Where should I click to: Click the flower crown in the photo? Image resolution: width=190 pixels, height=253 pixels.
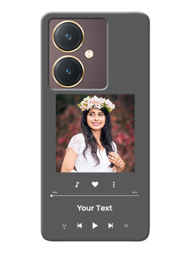[96, 103]
